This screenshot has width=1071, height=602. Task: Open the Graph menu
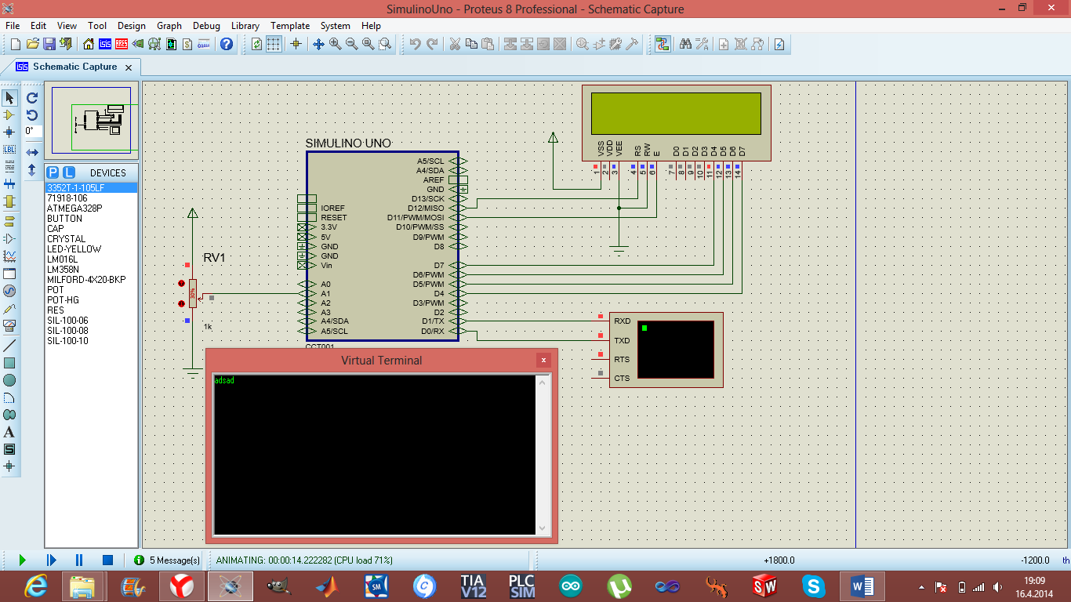point(169,26)
